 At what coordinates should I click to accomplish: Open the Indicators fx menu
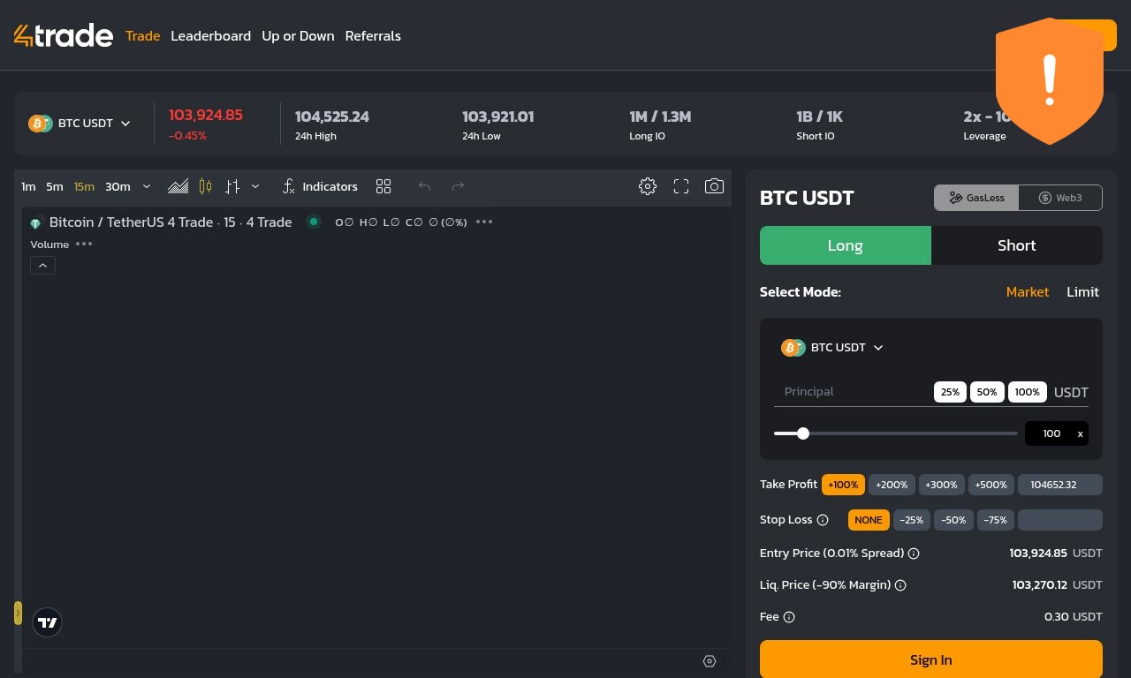[x=320, y=186]
